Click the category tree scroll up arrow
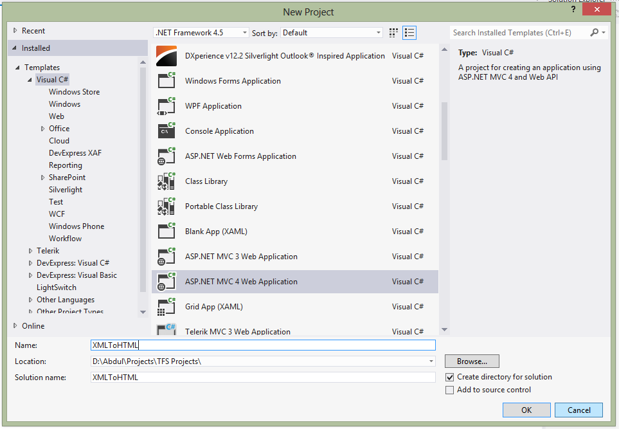 point(143,62)
